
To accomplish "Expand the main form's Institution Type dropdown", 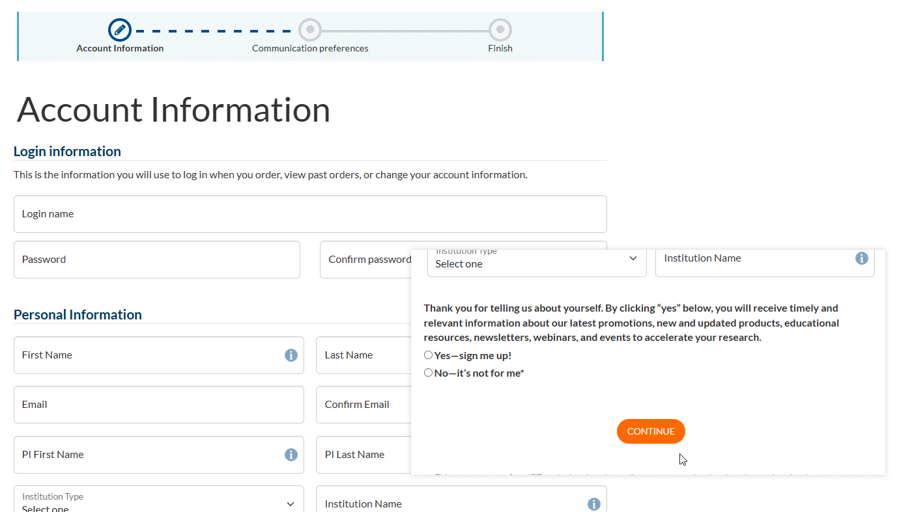I will 158,504.
